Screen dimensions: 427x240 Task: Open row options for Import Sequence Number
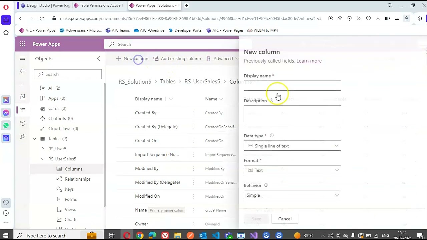pyautogui.click(x=193, y=155)
